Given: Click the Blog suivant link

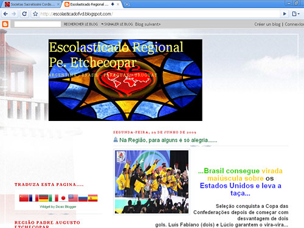Looking at the screenshot, I should coord(148,24).
